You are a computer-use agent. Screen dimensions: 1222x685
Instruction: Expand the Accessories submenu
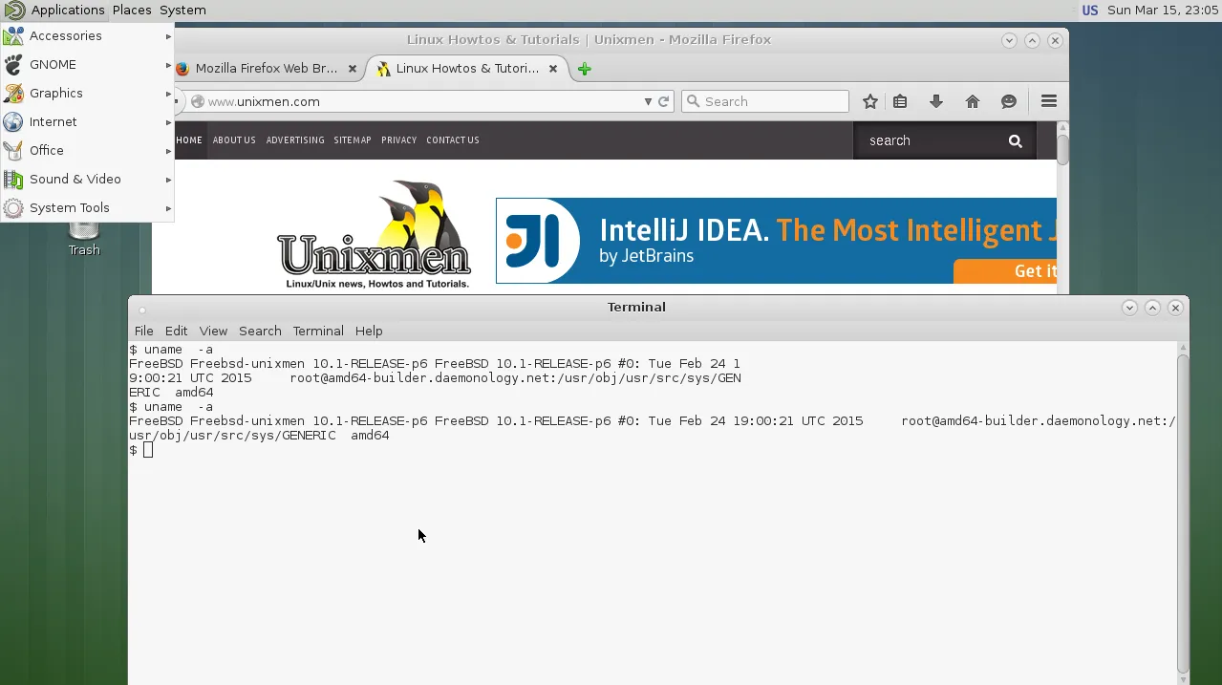tap(86, 35)
